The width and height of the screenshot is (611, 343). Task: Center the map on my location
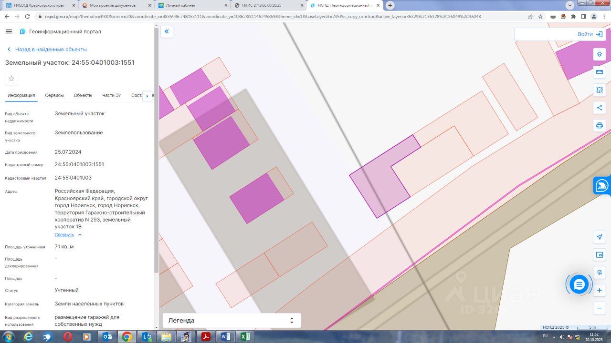[600, 237]
